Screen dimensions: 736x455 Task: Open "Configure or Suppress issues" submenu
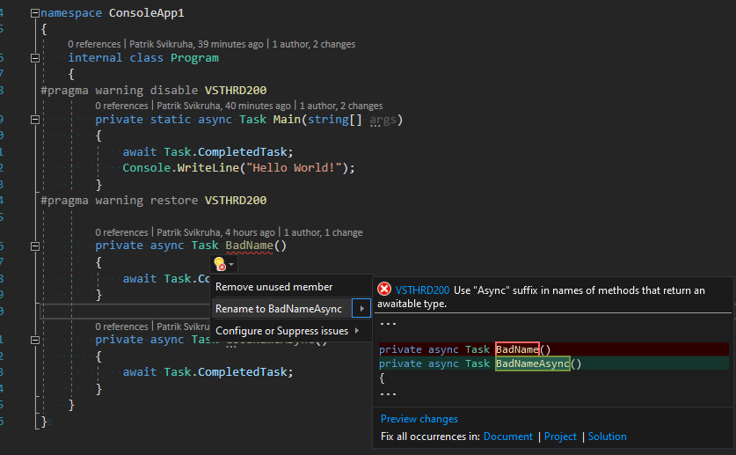[x=281, y=331]
